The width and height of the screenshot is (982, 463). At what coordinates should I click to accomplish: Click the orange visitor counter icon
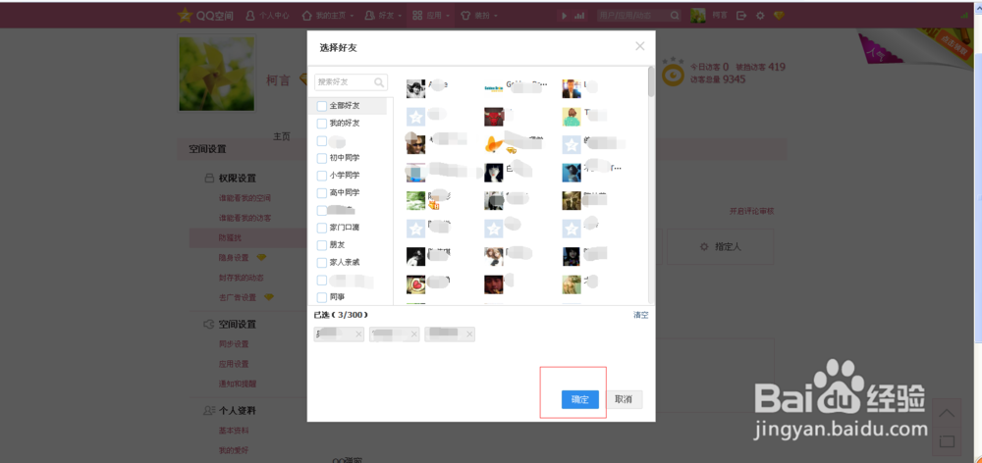674,72
